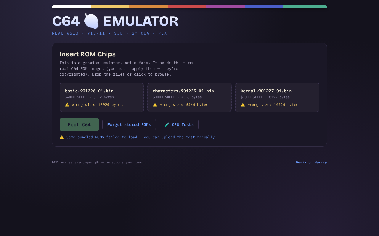Click the green segment of the color stripe
This screenshot has width=379, height=236.
(x=305, y=7)
